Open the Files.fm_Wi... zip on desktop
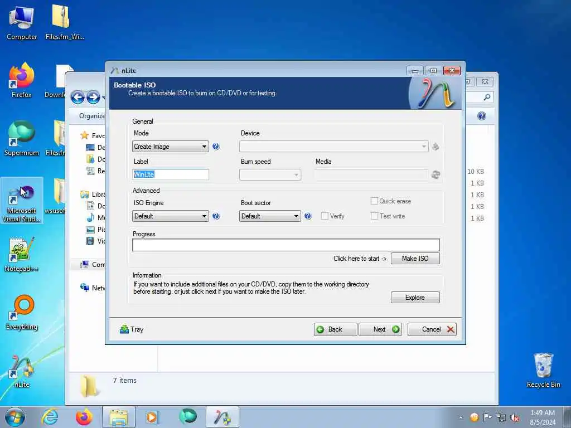The height and width of the screenshot is (428, 571). pos(65,23)
